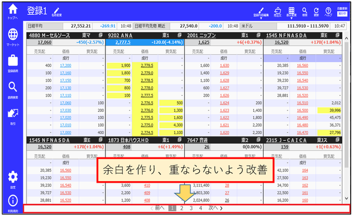Image resolution: width=353 pixels, height=216 pixels.
Task: Click the 28 price in the 音通 board
Action: pyautogui.click(x=227, y=185)
